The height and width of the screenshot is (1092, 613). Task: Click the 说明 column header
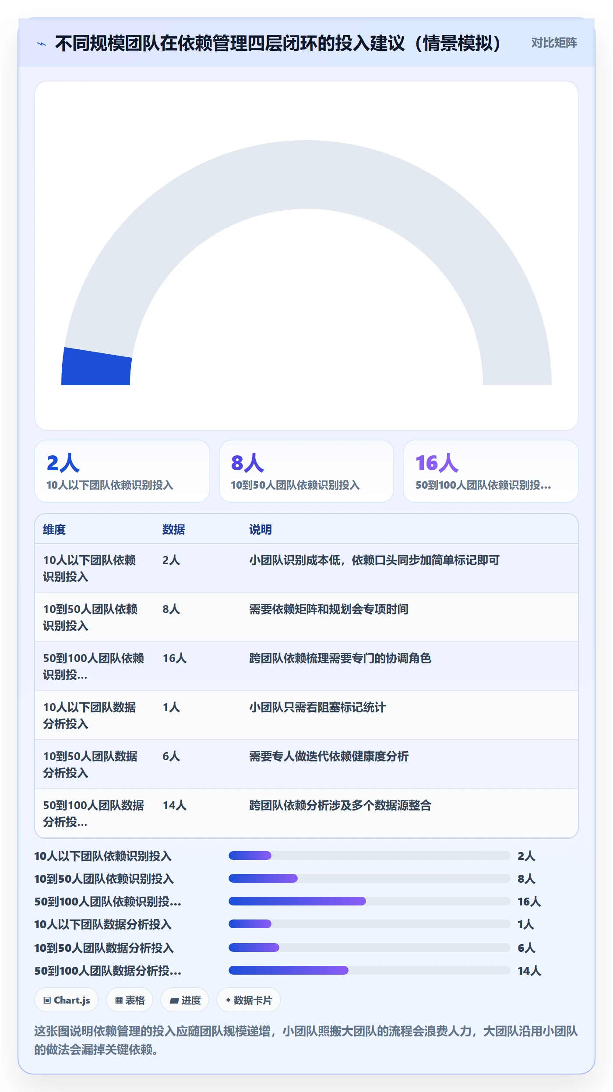(x=261, y=529)
